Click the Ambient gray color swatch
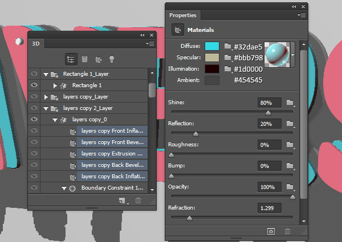Viewport: 342px width, 242px height. coord(212,80)
